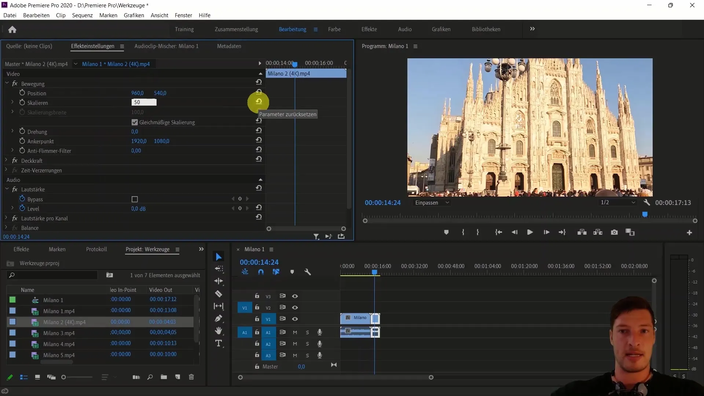Image resolution: width=704 pixels, height=396 pixels.
Task: Select the Type tool
Action: (x=219, y=343)
